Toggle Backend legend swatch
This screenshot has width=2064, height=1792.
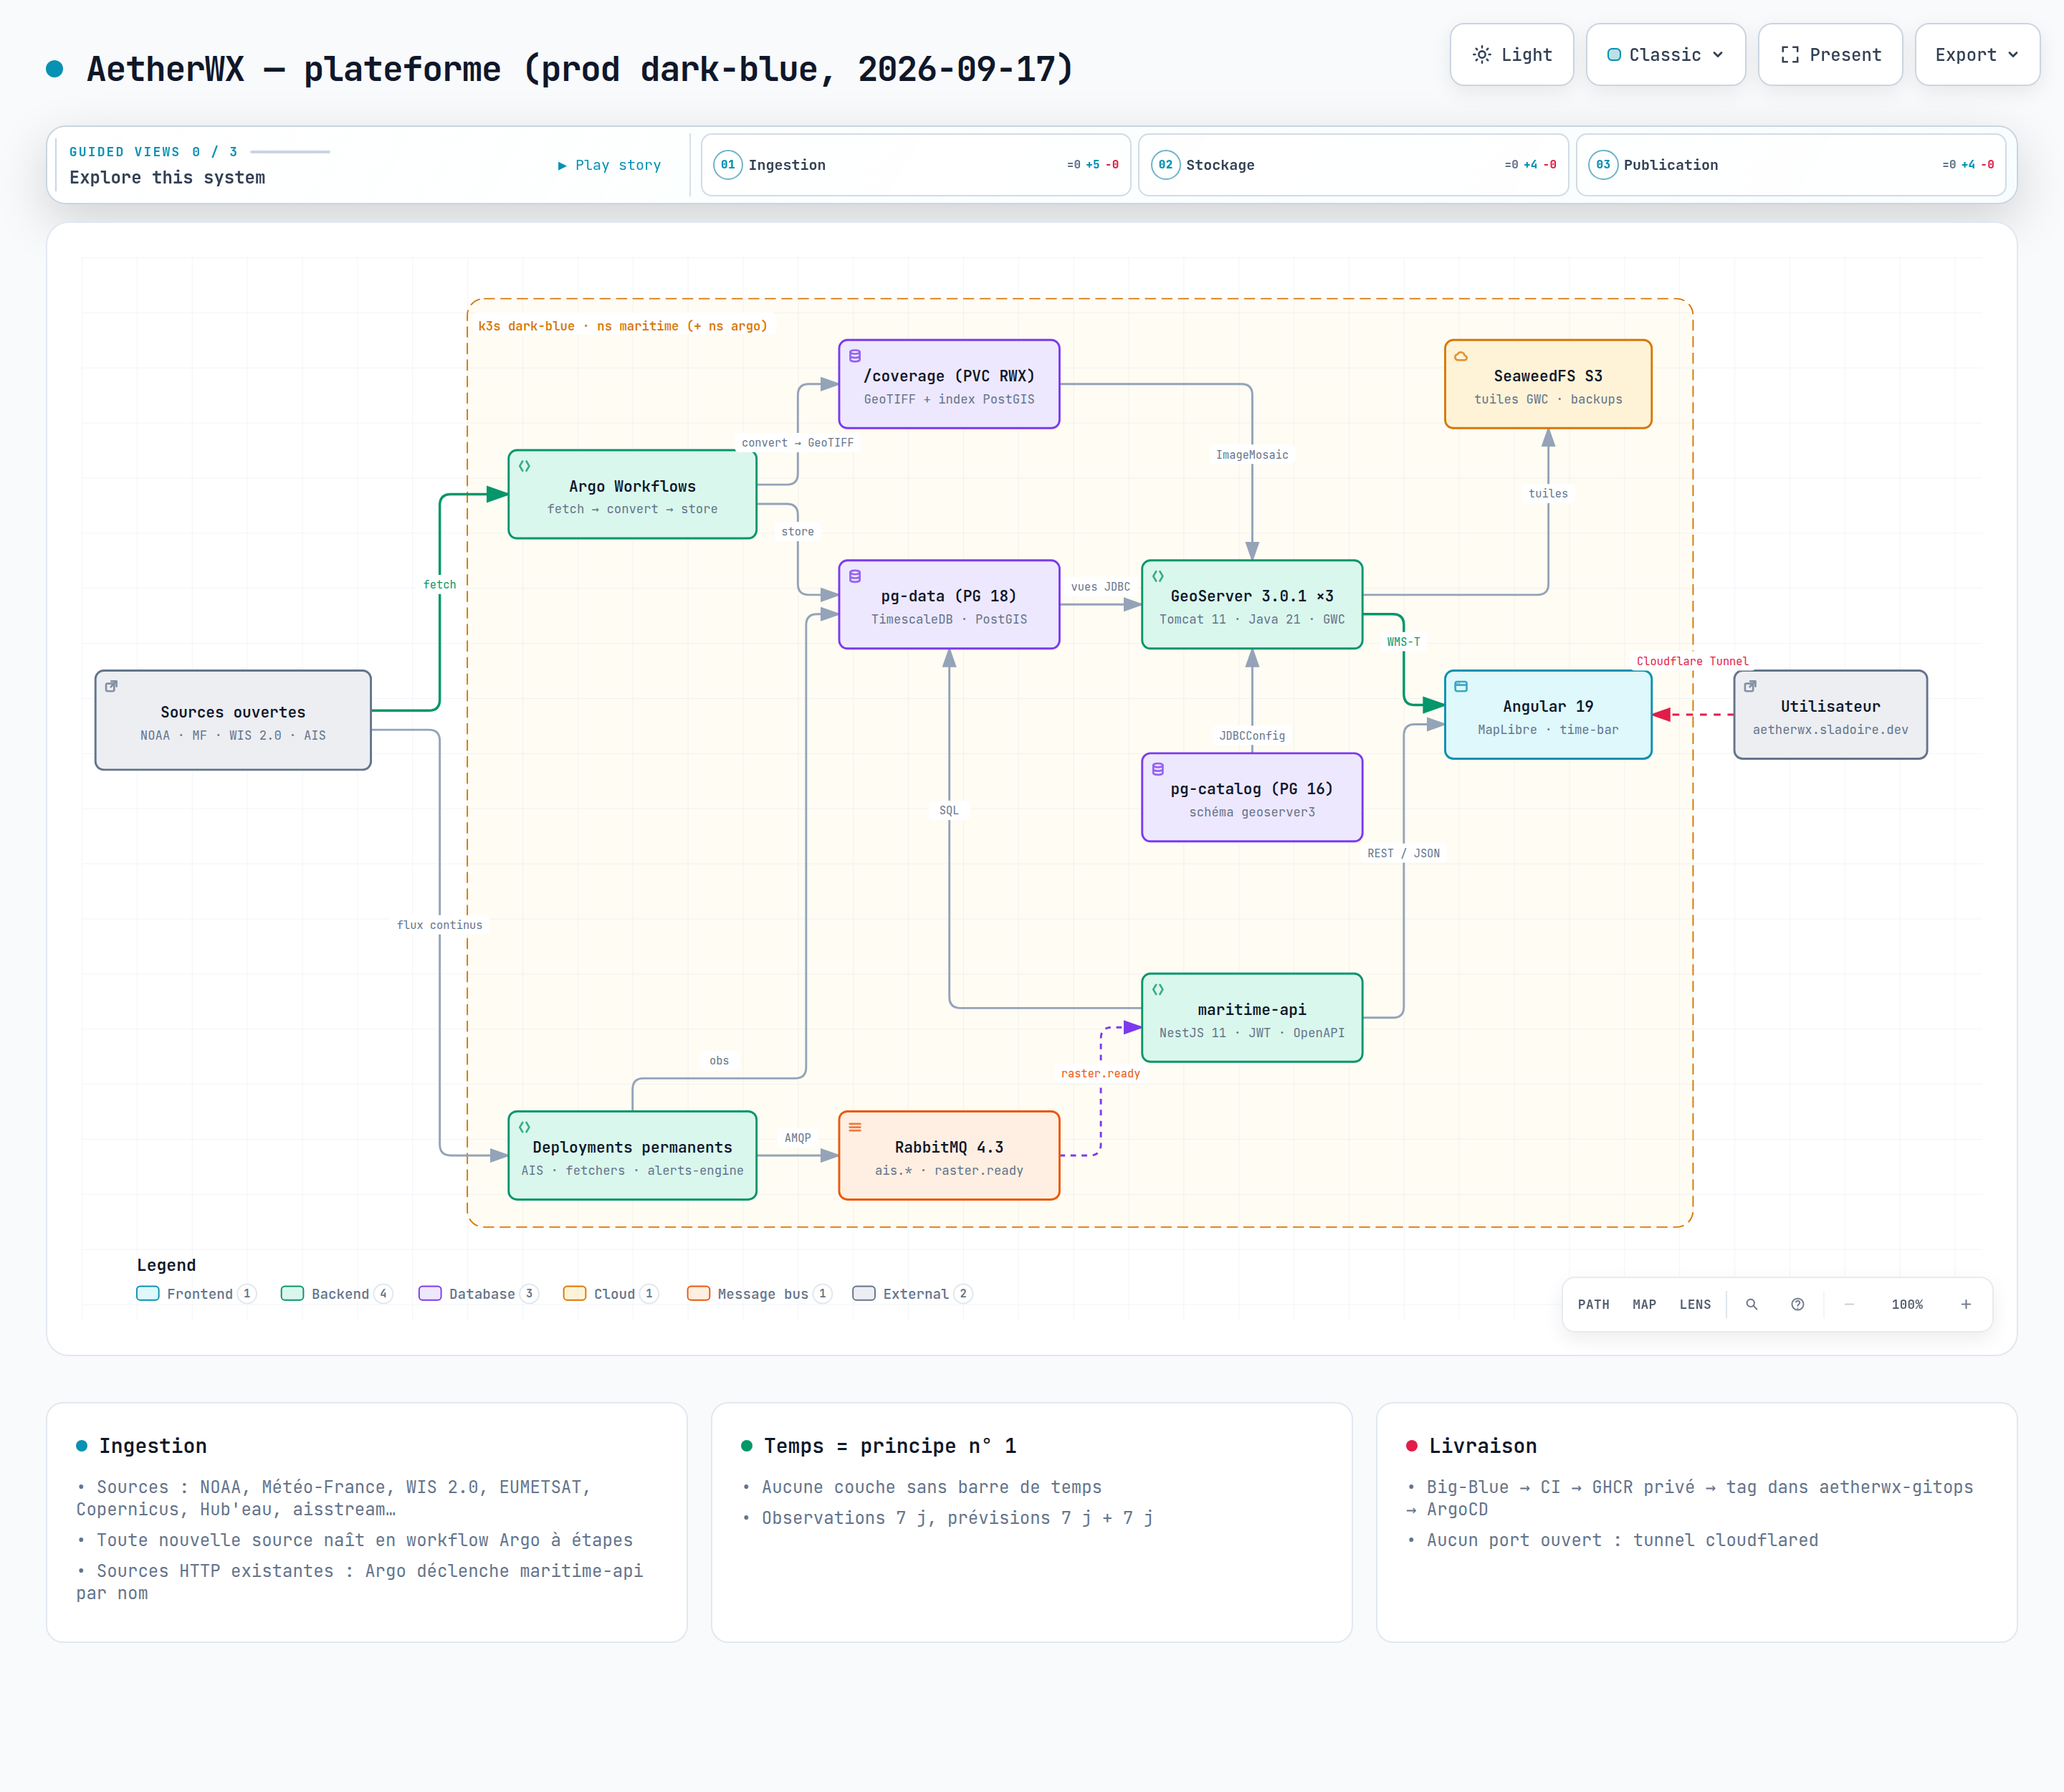pos(292,1293)
